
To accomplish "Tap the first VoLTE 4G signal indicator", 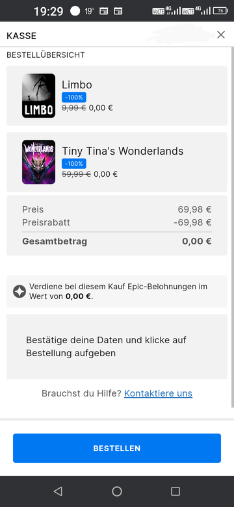I will point(166,10).
